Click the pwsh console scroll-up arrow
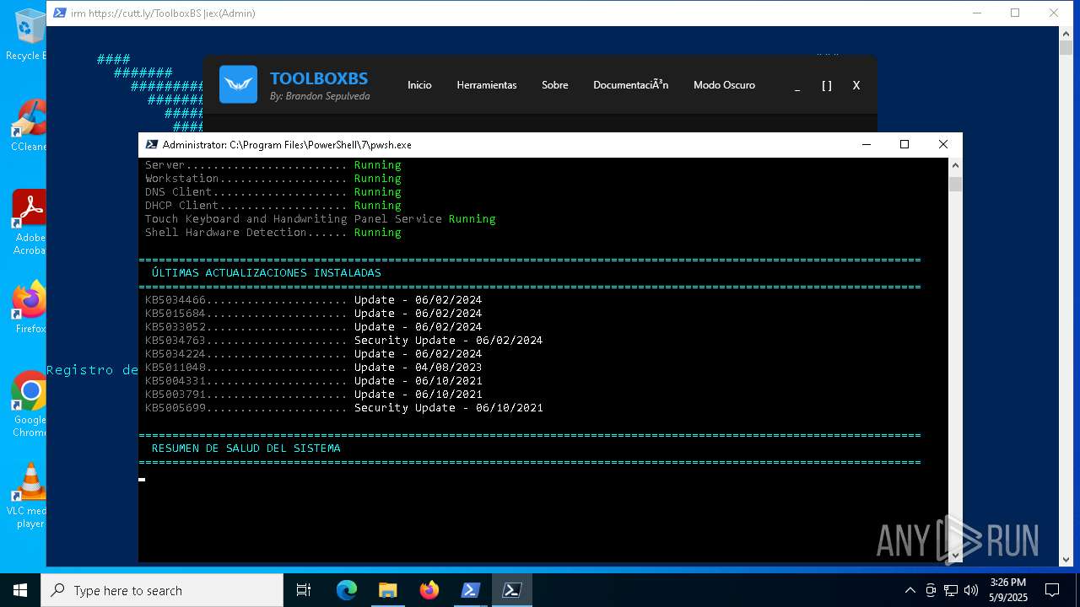 pos(955,165)
